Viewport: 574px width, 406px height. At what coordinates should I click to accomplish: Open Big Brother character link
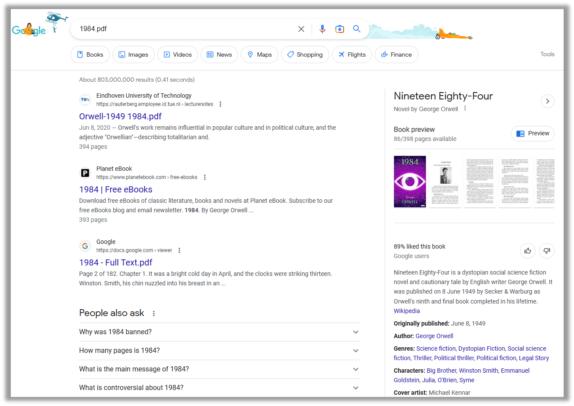pos(441,371)
